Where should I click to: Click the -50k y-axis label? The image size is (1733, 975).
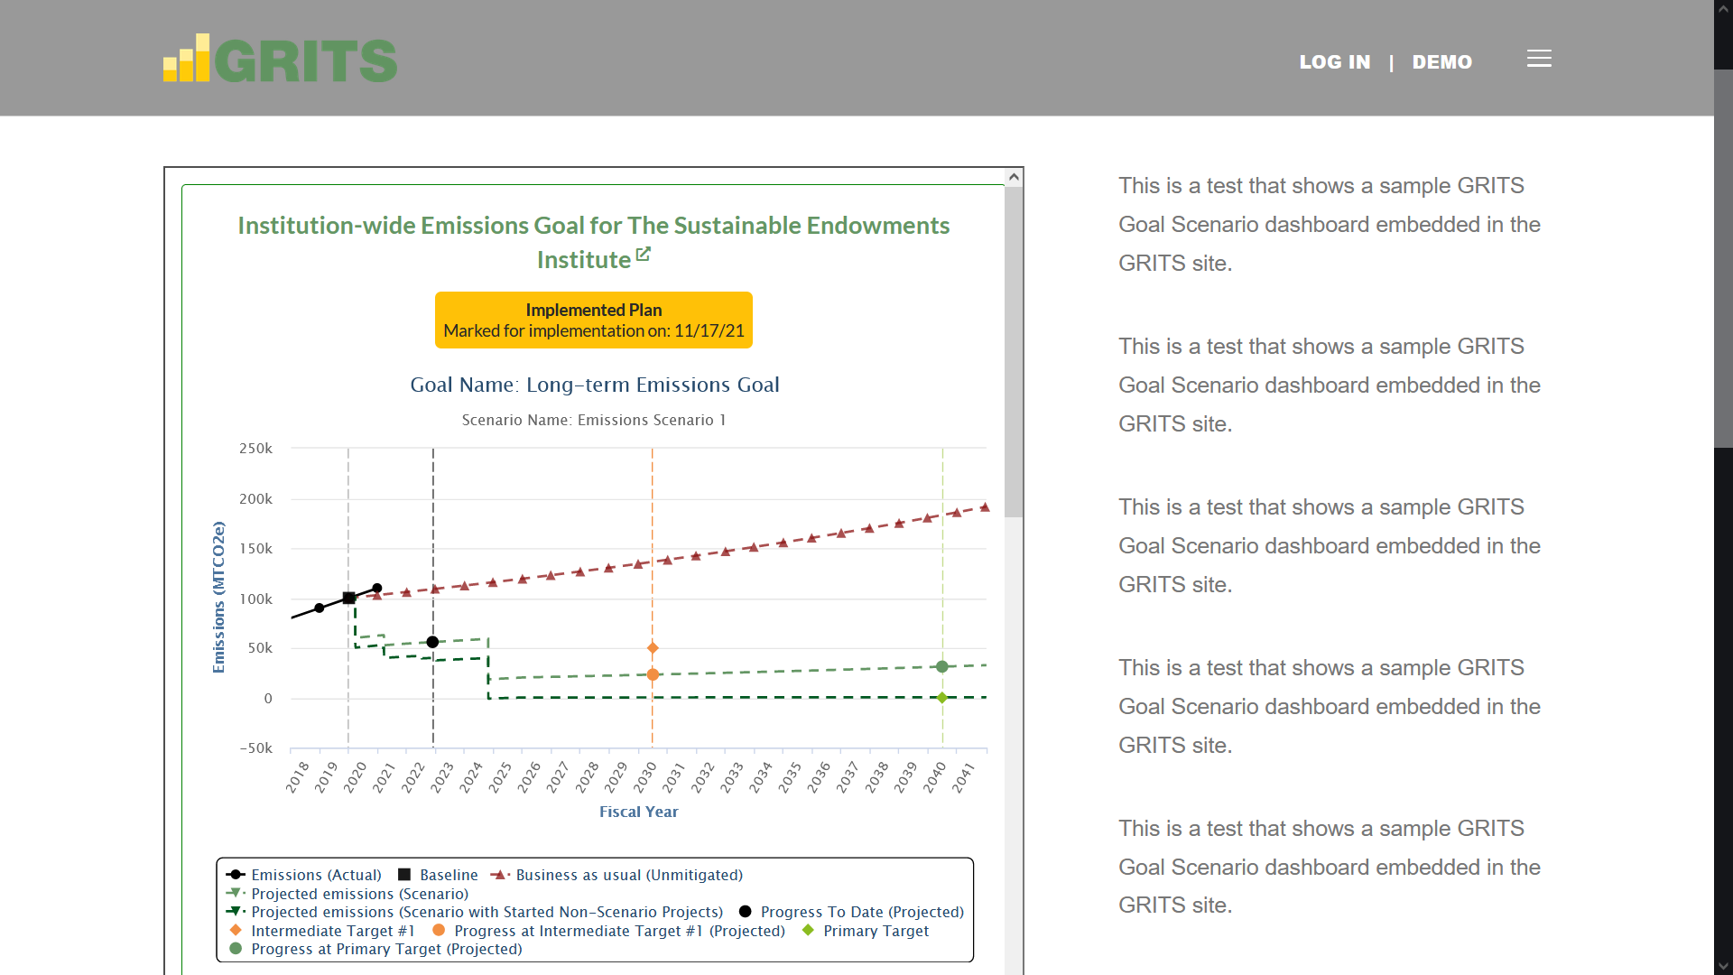[255, 748]
